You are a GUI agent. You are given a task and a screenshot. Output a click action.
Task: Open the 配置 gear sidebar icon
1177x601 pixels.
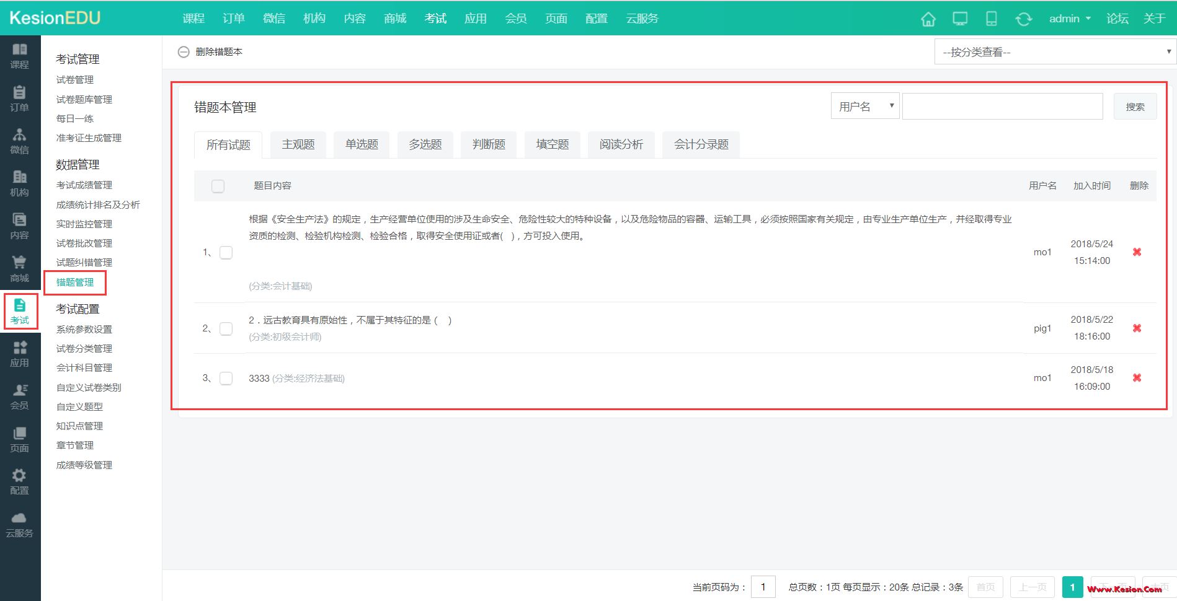tap(19, 481)
